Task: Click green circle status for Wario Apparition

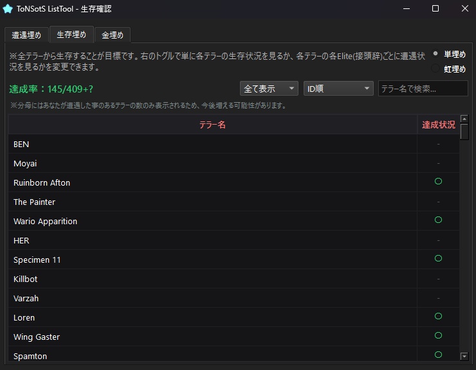Action: [438, 220]
